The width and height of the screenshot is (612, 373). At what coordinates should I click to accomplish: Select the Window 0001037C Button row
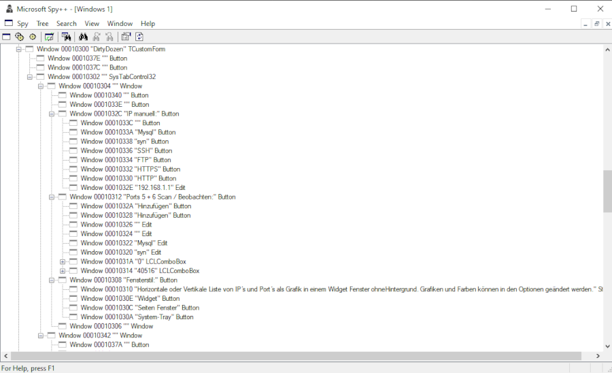point(88,67)
